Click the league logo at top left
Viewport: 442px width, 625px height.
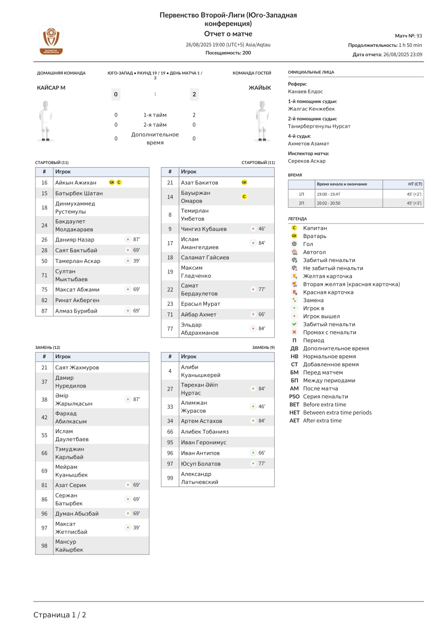tap(51, 40)
